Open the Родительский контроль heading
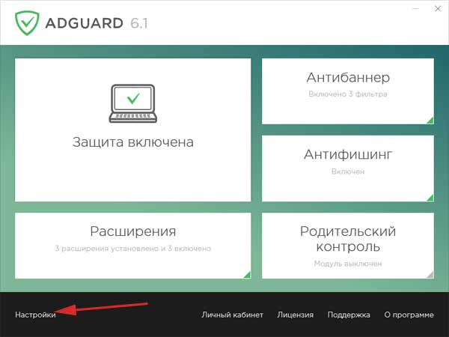The height and width of the screenshot is (337, 449). tap(348, 239)
